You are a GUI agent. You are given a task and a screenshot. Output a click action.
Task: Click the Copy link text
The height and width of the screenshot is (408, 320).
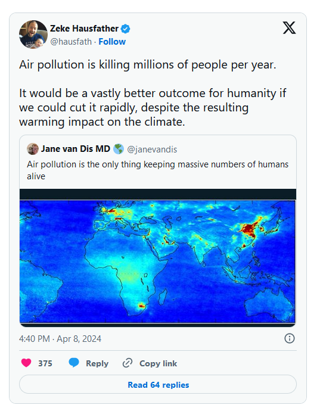[x=159, y=363]
